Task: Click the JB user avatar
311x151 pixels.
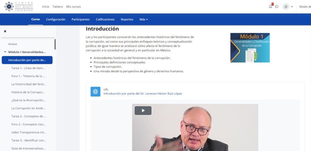Action: 286,7
